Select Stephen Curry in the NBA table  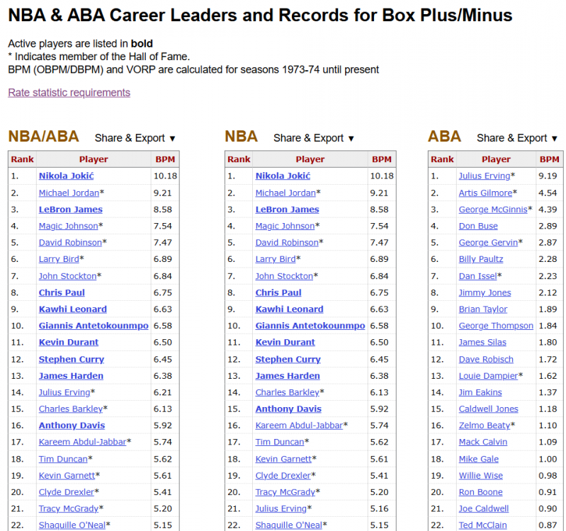(288, 359)
